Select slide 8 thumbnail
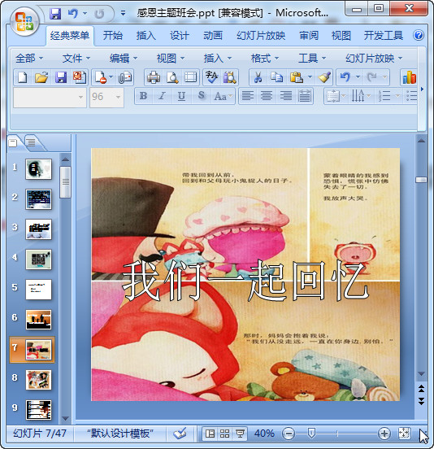This screenshot has height=449, width=434. pyautogui.click(x=39, y=380)
